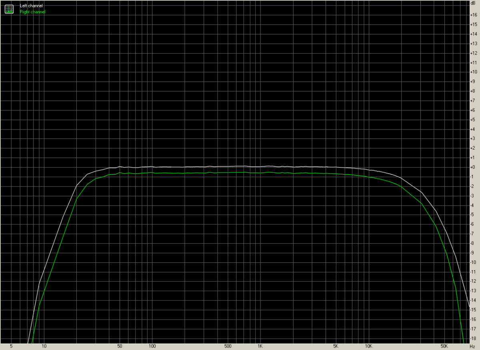Image resolution: width=480 pixels, height=350 pixels.
Task: Click the "-15" dB axis value
Action: click(x=474, y=310)
